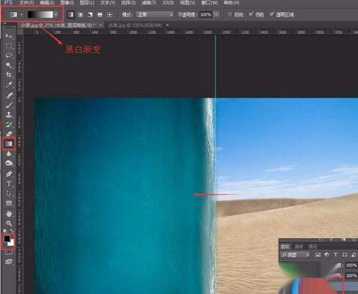The width and height of the screenshot is (358, 294).
Task: Switch to the 路径 (Paths) panel tab
Action: point(313,247)
